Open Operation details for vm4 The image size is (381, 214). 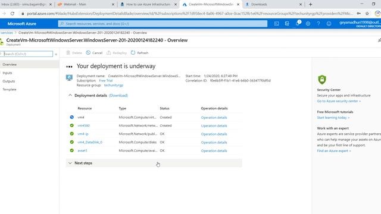(214, 118)
